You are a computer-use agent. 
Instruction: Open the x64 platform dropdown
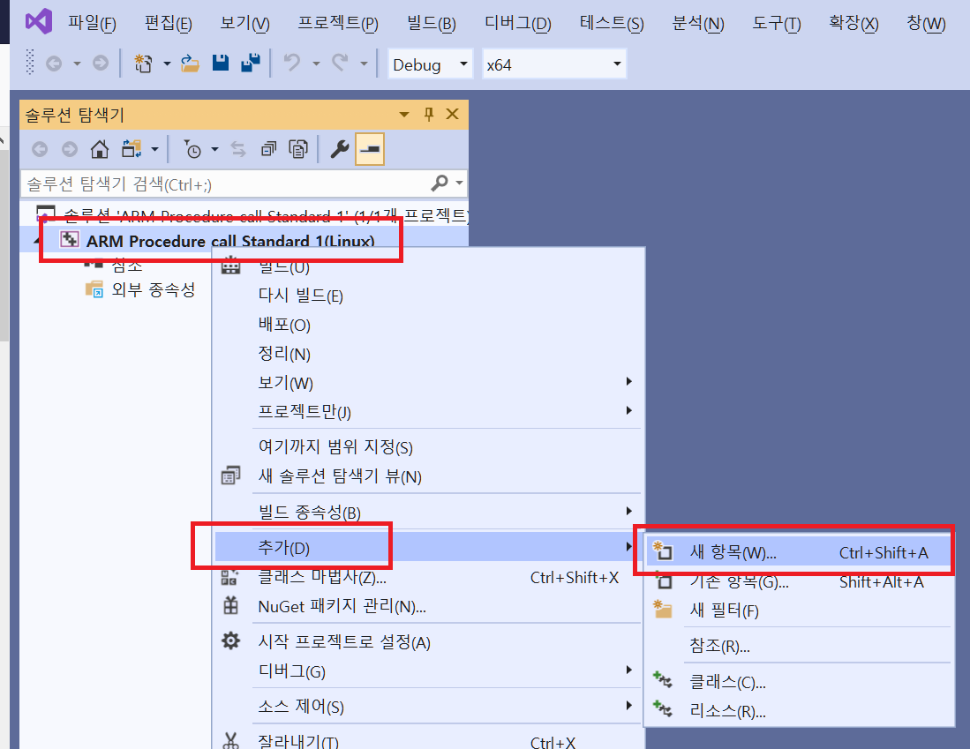[x=554, y=64]
